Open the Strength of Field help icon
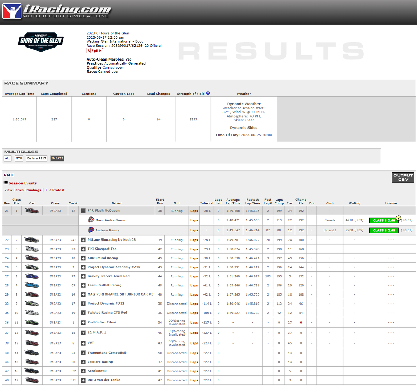 tap(208, 93)
